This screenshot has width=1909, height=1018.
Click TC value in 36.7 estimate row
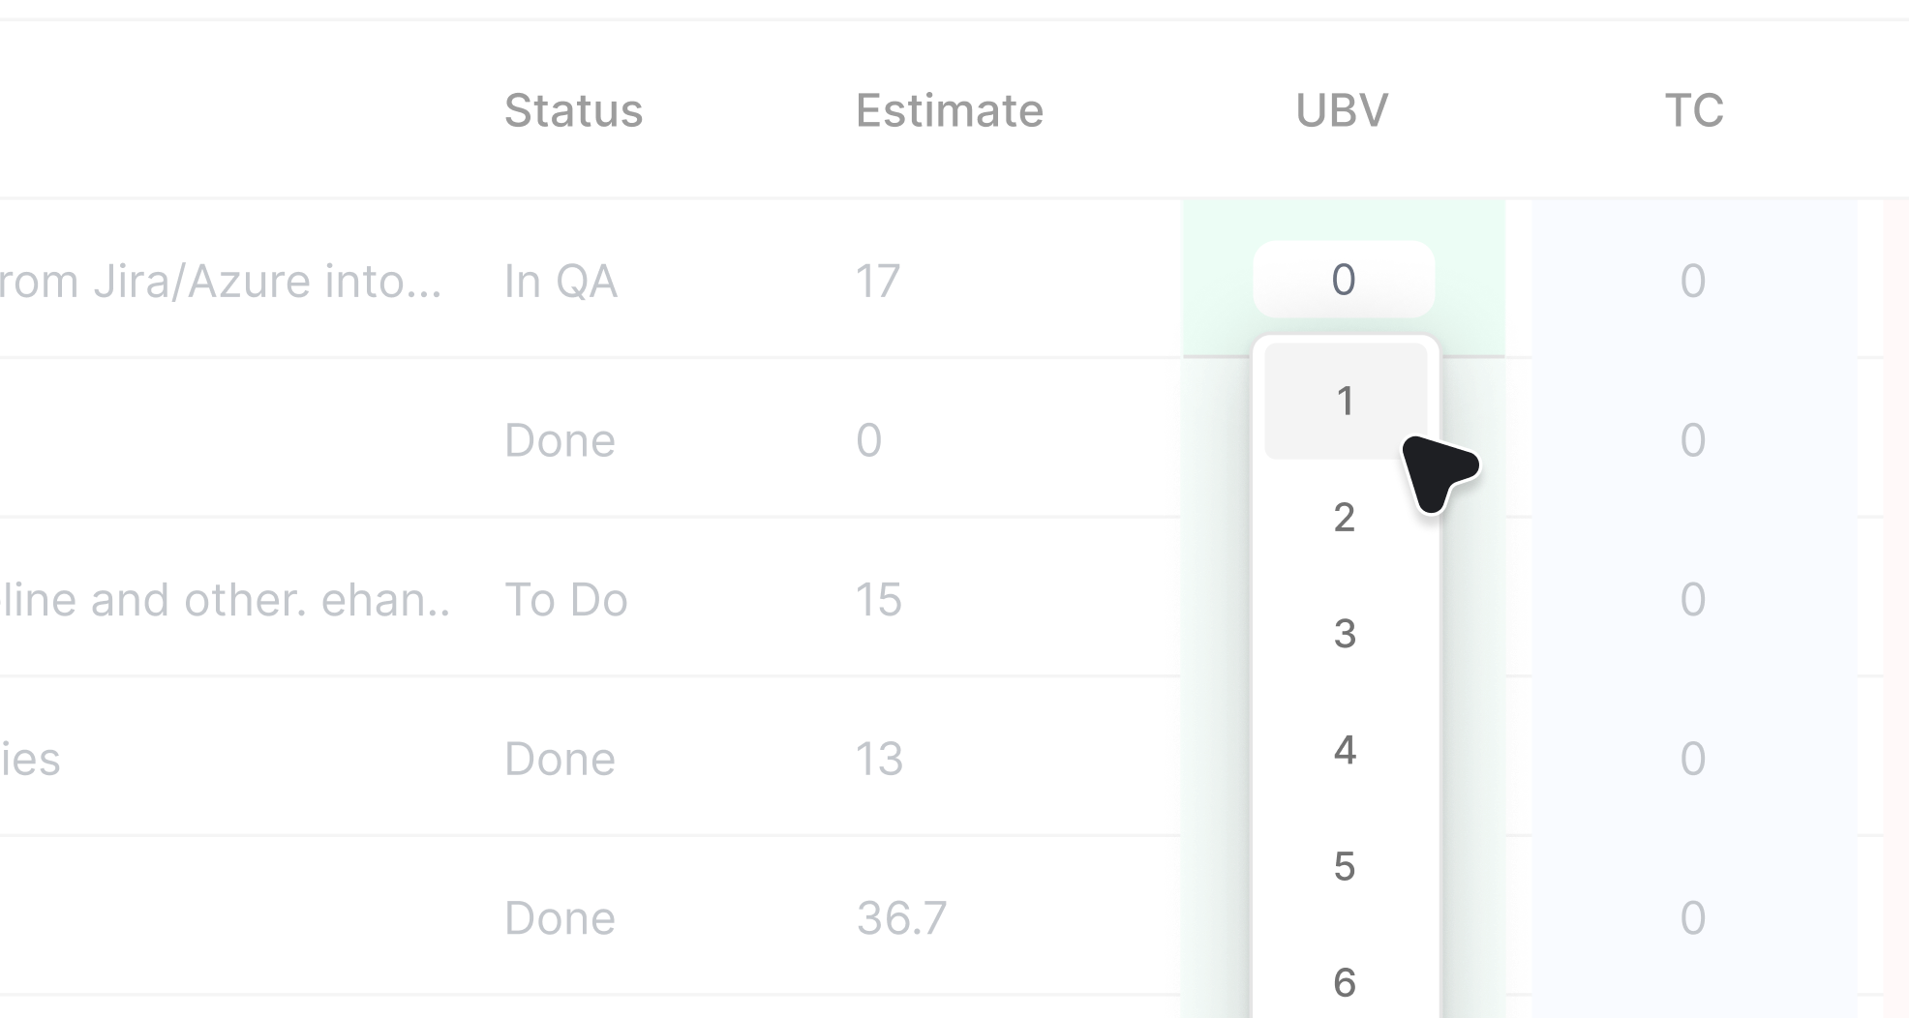pyautogui.click(x=1693, y=917)
